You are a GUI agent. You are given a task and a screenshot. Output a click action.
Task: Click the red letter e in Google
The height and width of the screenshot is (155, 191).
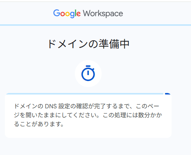[x=79, y=14]
